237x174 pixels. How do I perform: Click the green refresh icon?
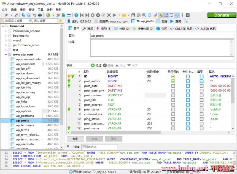[x=48, y=15]
